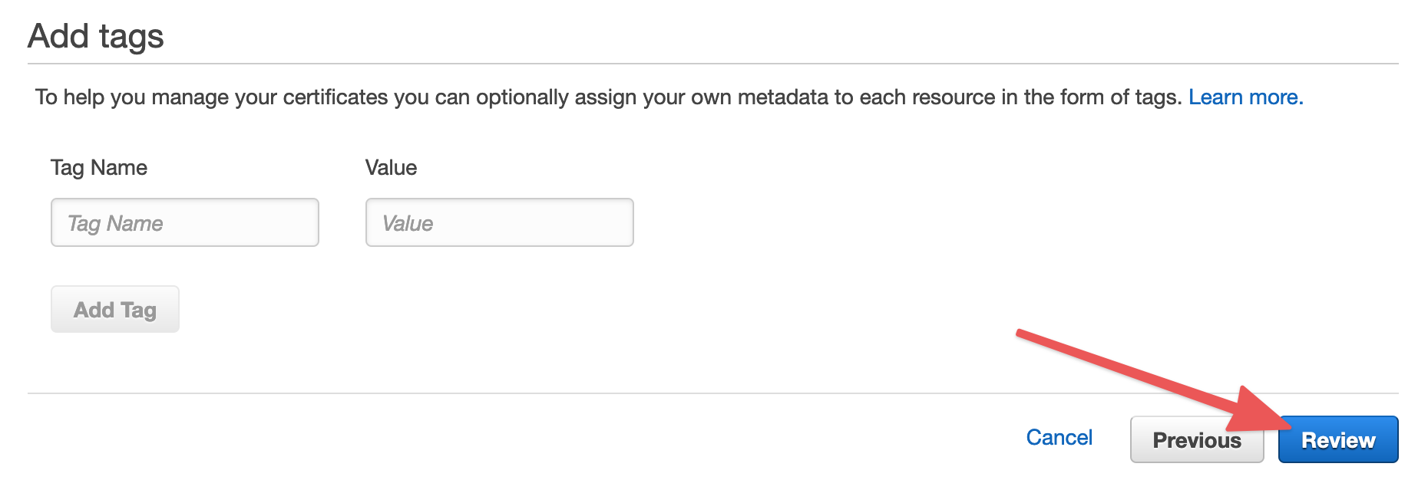Click the Tag Name label above the field
Image resolution: width=1428 pixels, height=503 pixels.
[x=99, y=168]
